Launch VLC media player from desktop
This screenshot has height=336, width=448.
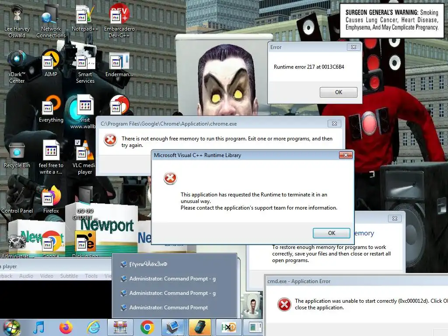click(84, 158)
